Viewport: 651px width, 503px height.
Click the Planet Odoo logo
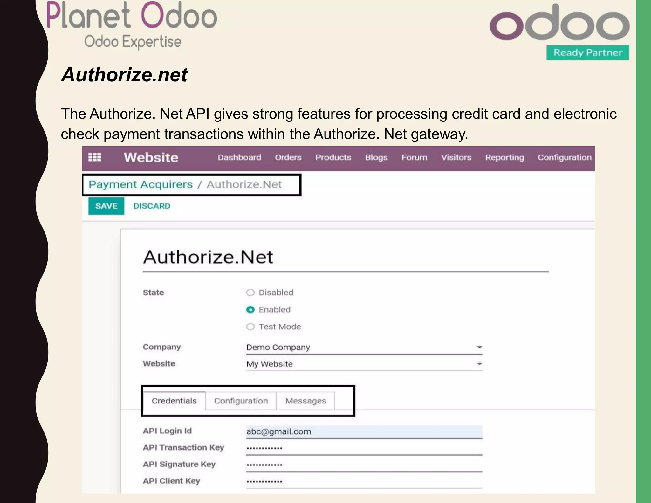(132, 25)
